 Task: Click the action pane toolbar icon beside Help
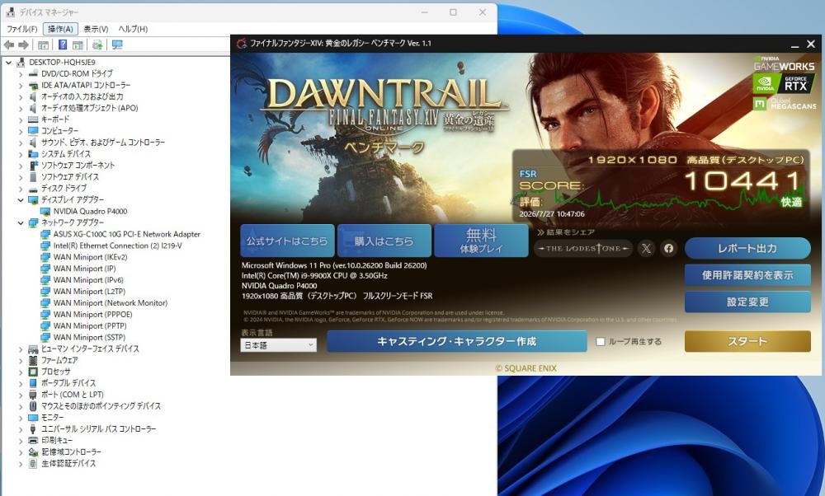coord(78,45)
